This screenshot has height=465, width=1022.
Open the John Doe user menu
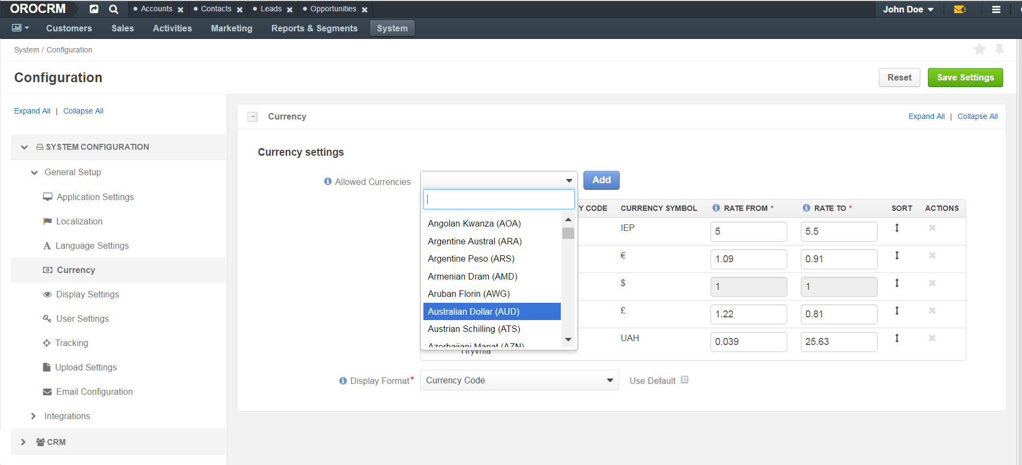908,9
